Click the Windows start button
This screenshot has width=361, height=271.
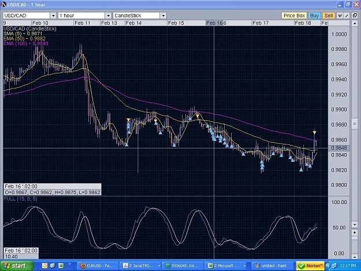(17, 266)
